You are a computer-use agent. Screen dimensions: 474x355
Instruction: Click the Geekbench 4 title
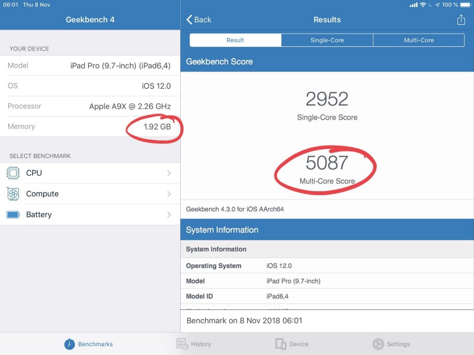pos(90,20)
